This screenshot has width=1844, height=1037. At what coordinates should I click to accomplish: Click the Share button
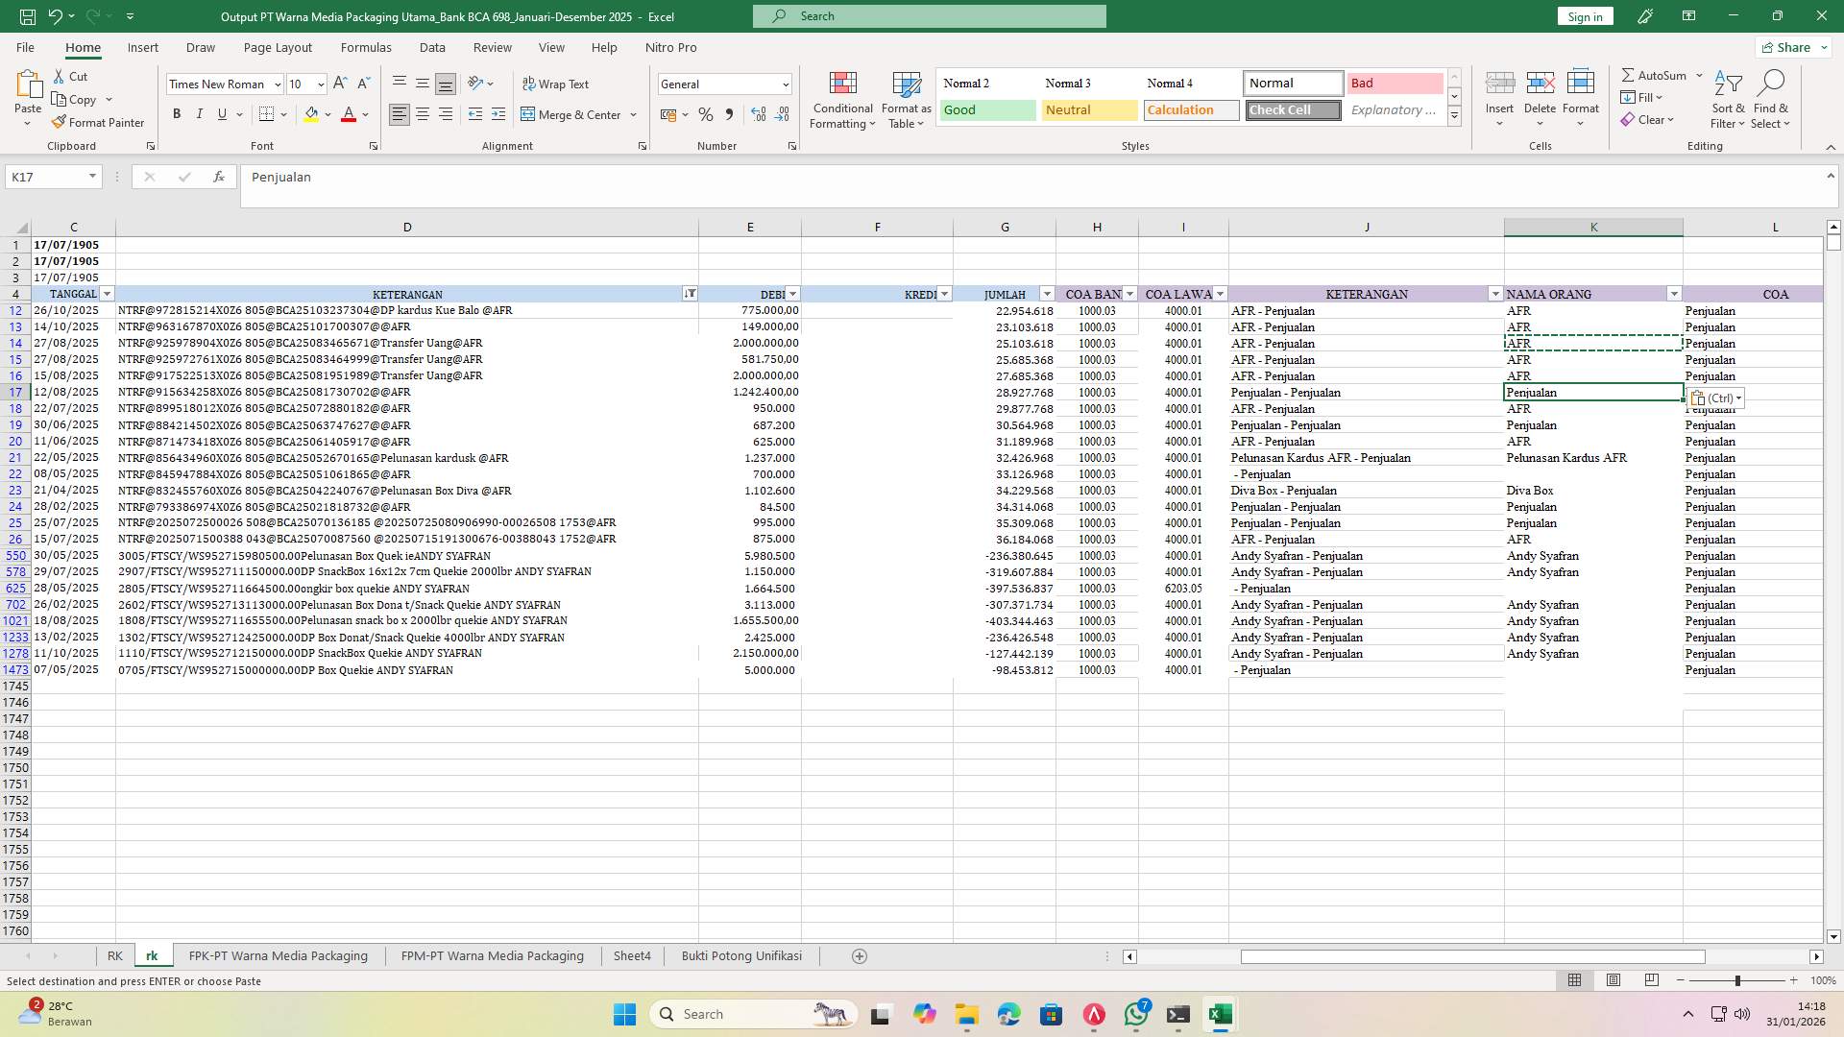[1790, 47]
